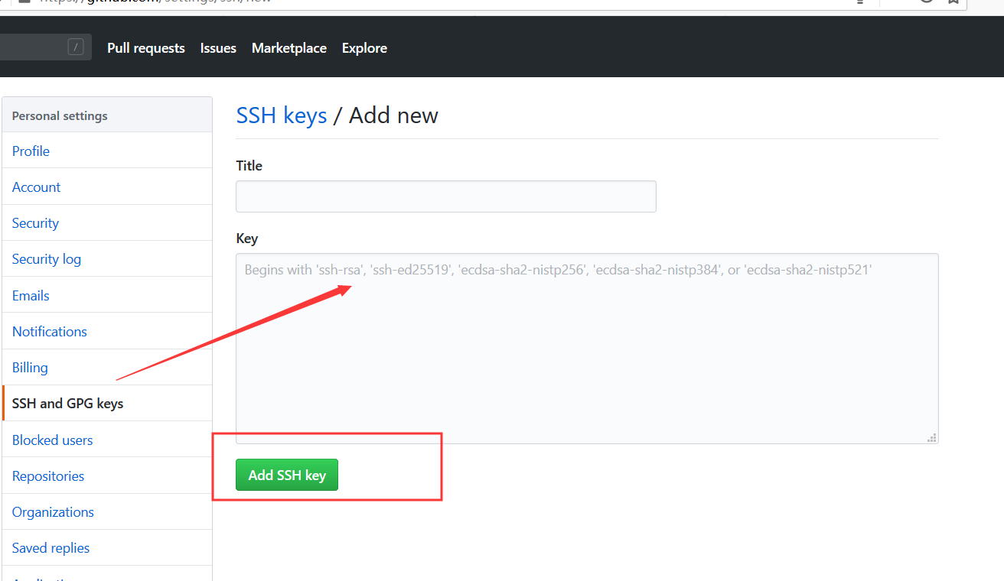Go to Issues in the header

click(x=218, y=48)
